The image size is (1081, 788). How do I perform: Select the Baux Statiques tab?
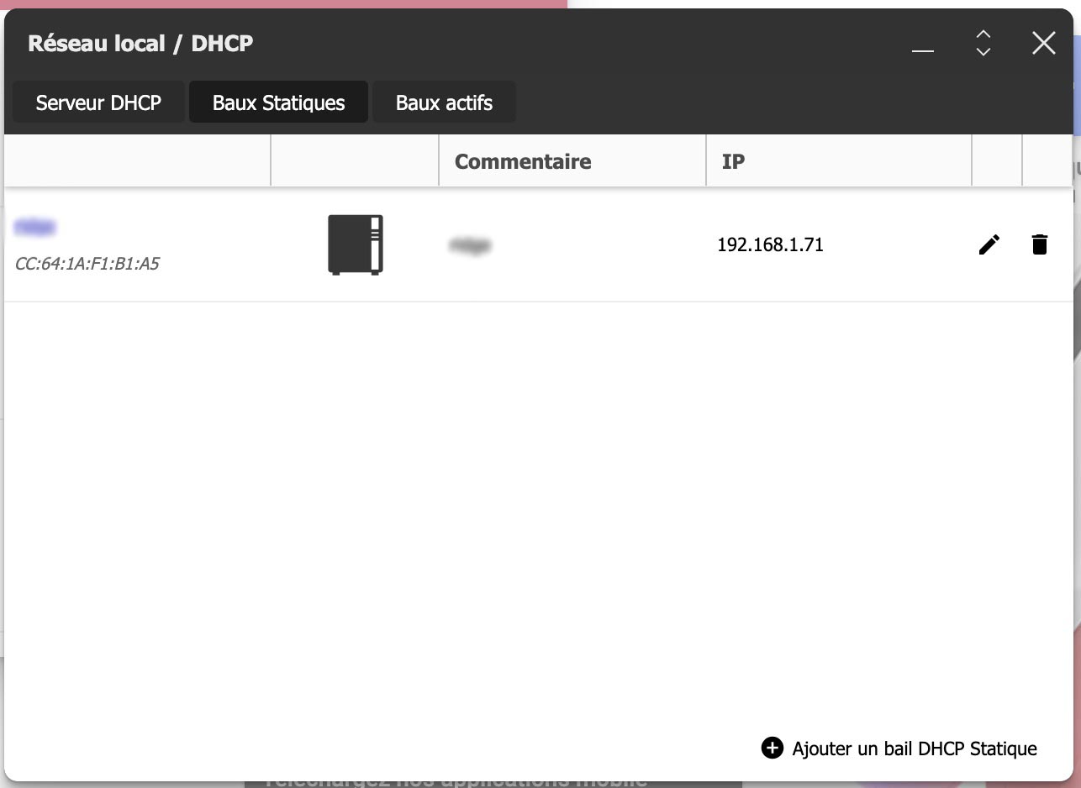pos(278,103)
